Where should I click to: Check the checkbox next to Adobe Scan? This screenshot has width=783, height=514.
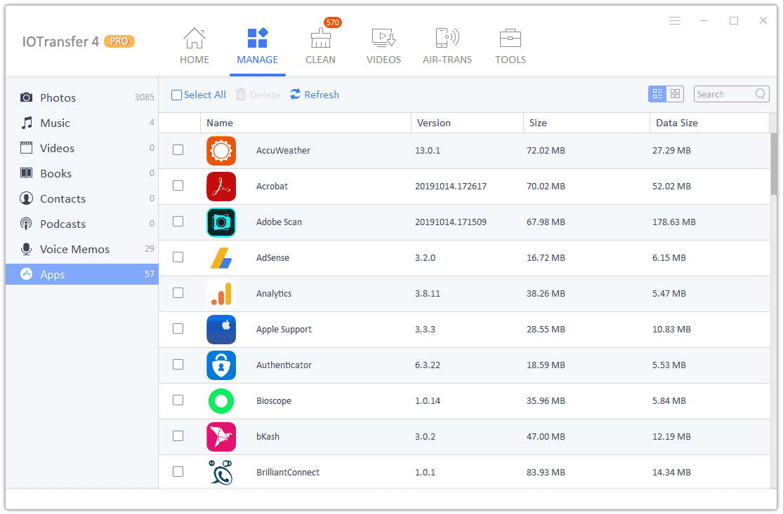click(178, 222)
